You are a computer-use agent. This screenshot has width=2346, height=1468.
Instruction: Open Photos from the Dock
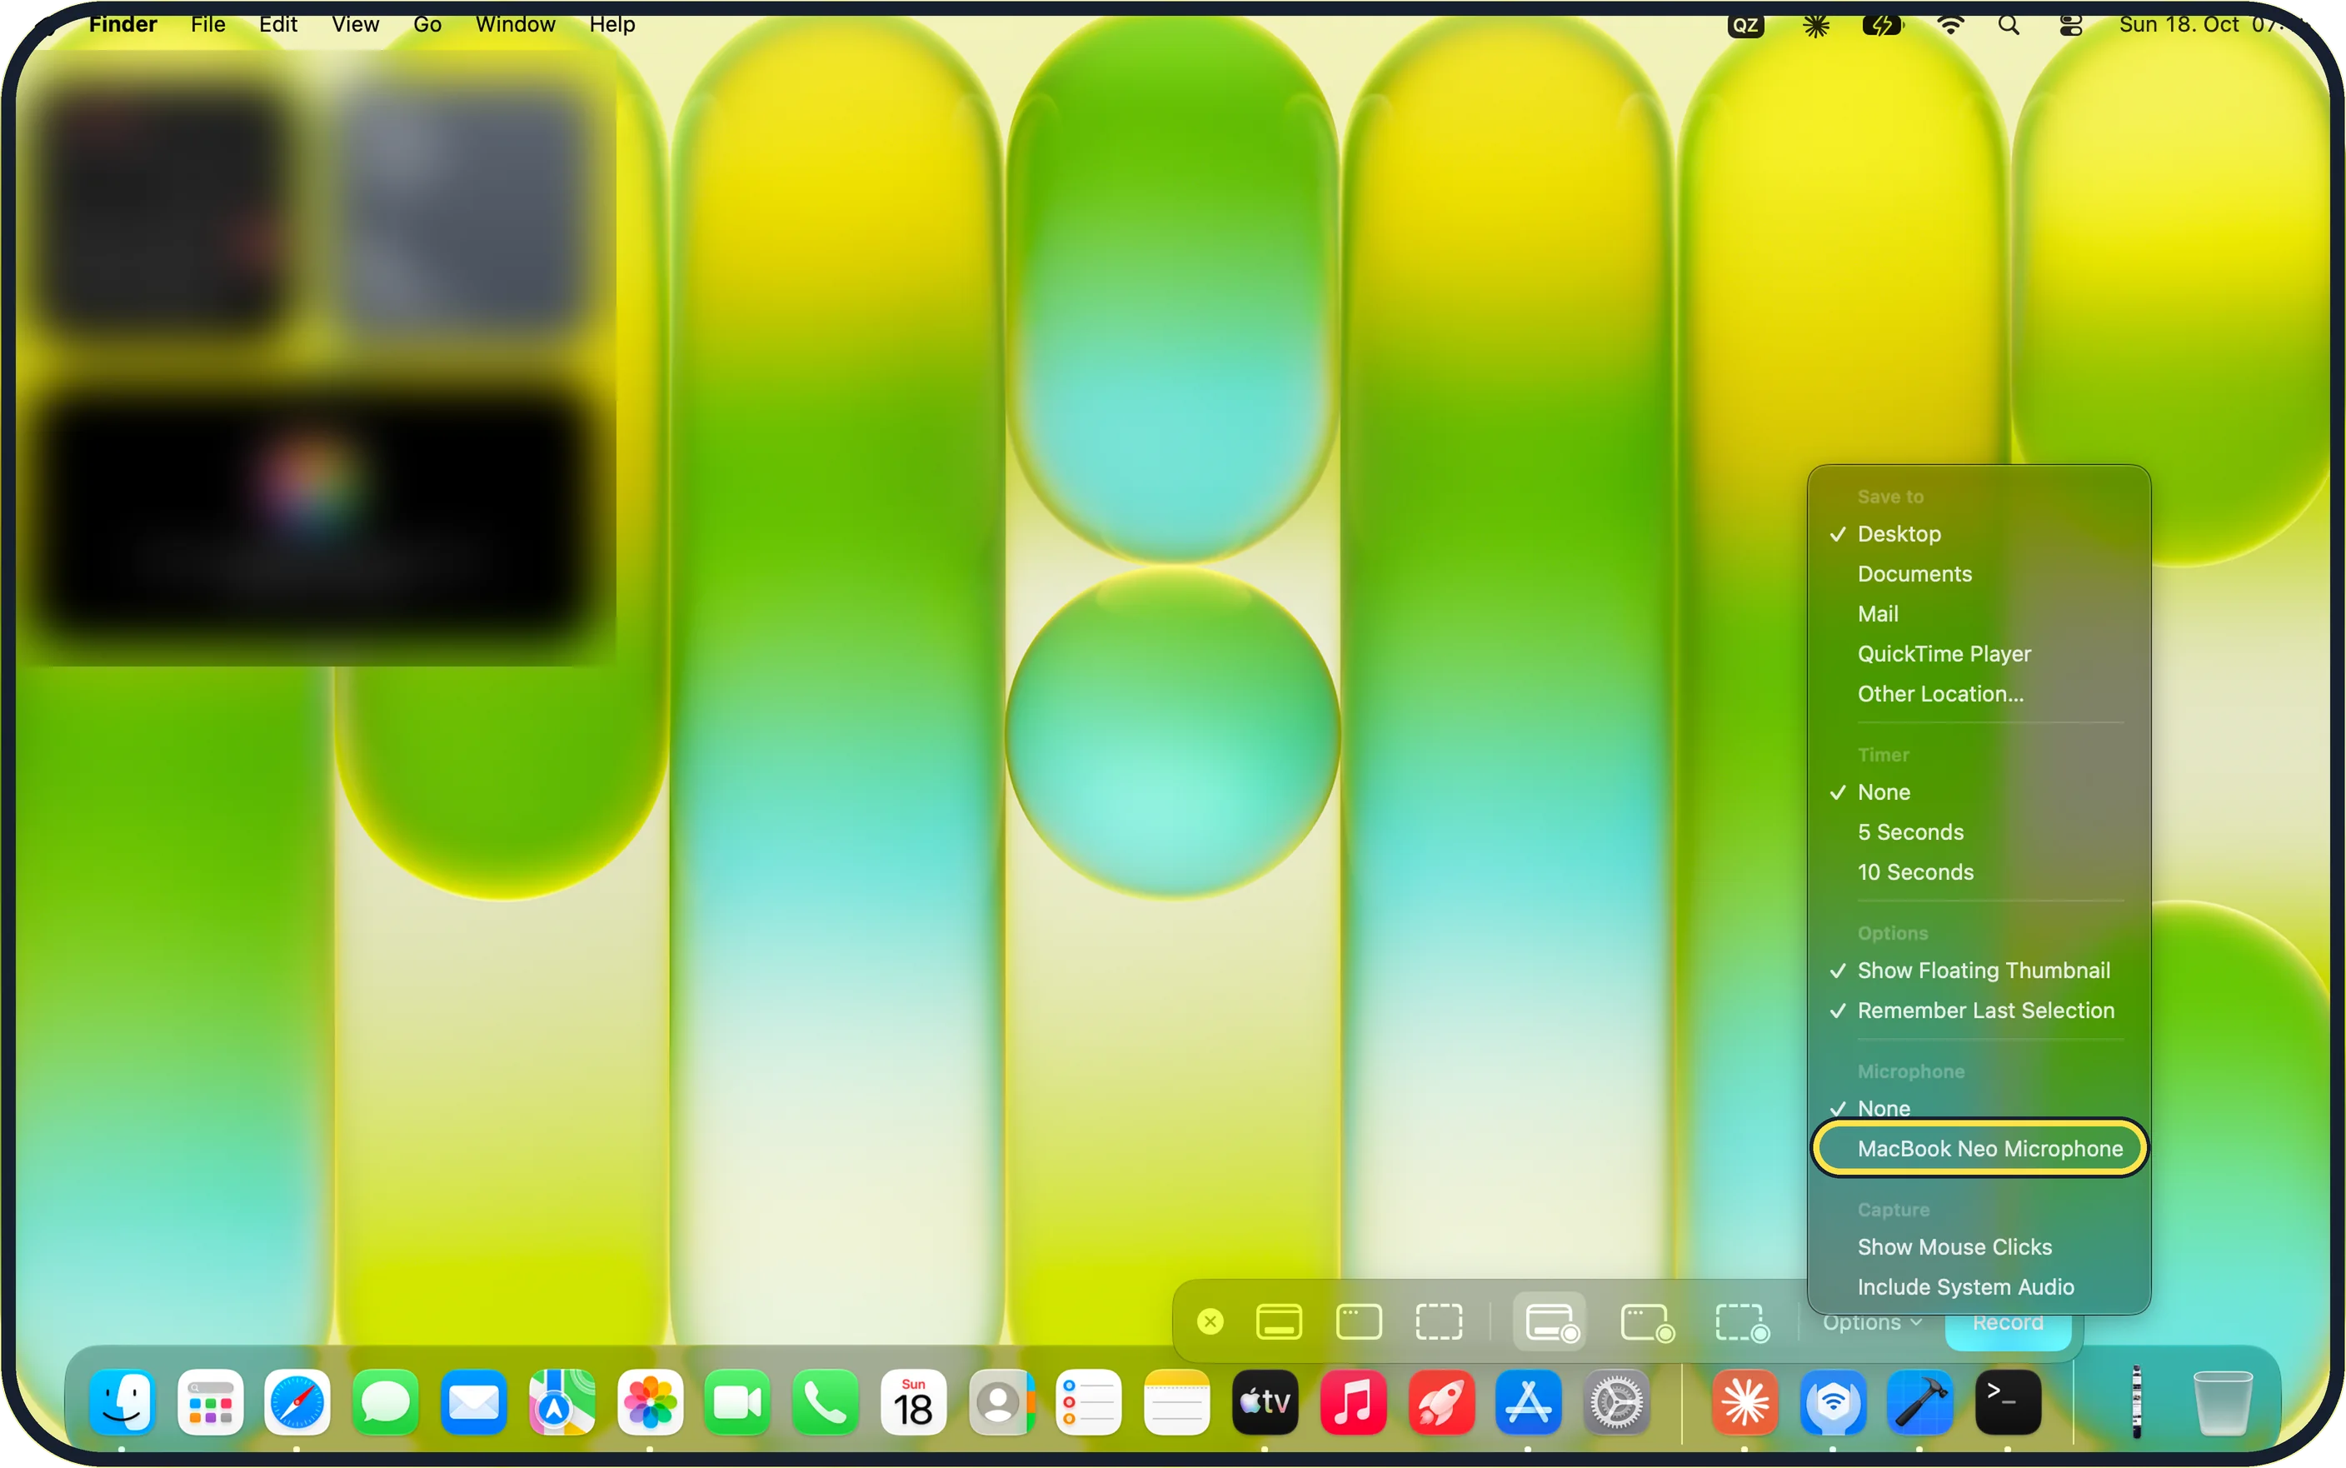coord(649,1402)
